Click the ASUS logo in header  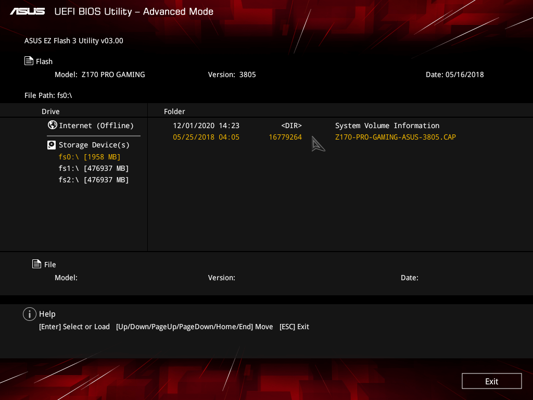[x=28, y=11]
